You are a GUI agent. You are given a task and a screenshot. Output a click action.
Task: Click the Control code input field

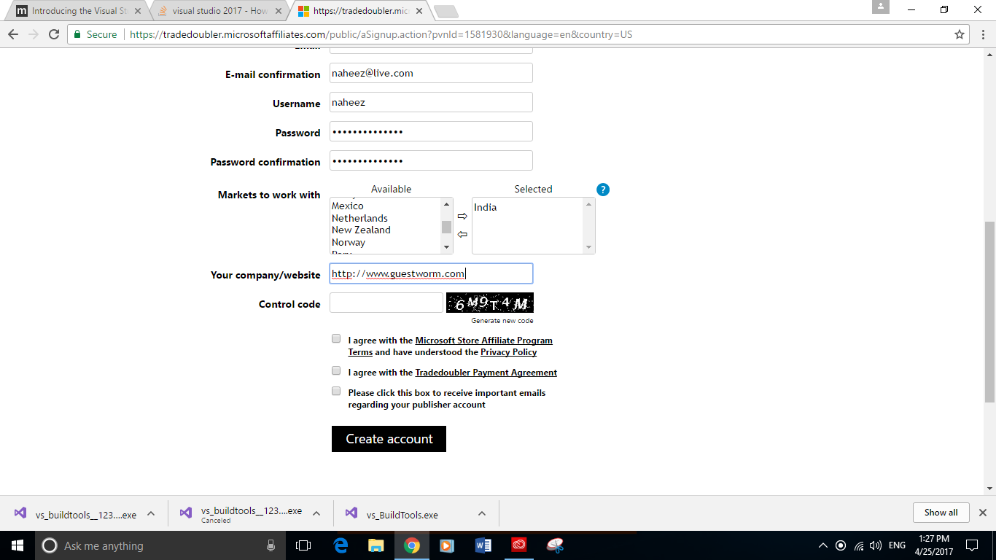tap(386, 303)
